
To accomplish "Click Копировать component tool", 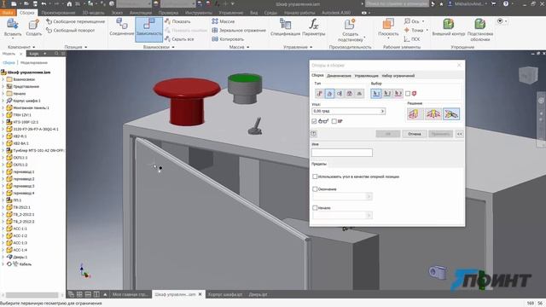I will tap(228, 39).
